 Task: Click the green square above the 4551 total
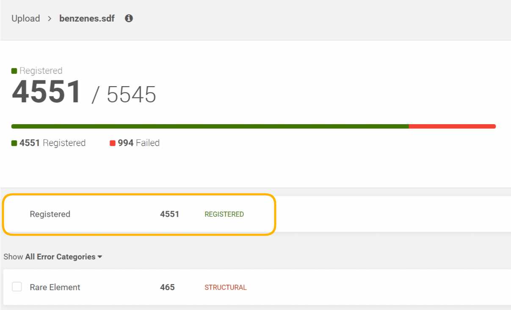[14, 71]
